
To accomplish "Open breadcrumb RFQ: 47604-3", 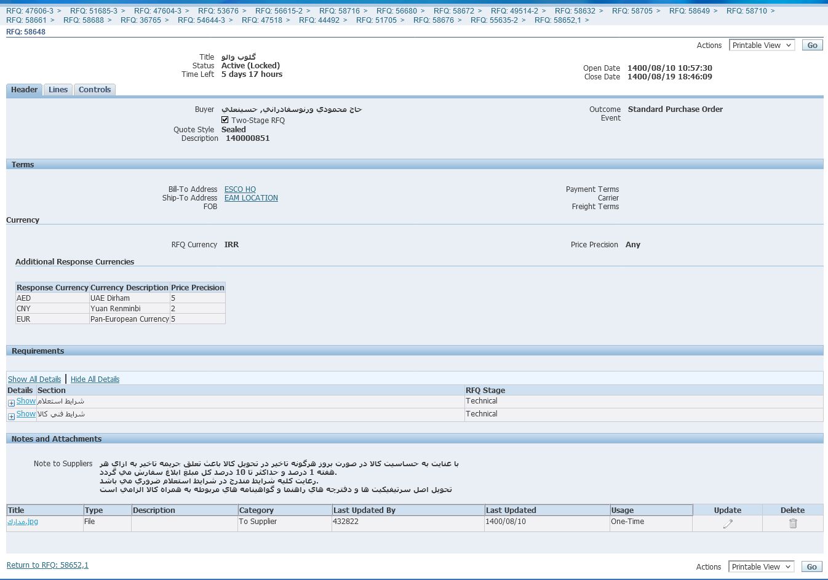I will pos(157,11).
